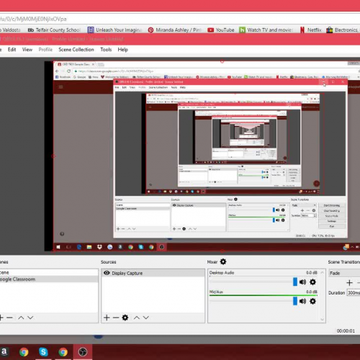Click mixer scrollbar up arrow

(322, 273)
